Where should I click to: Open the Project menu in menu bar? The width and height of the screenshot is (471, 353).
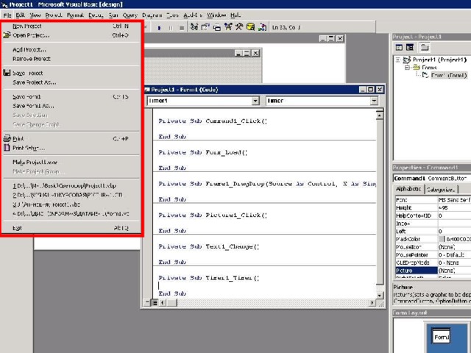click(x=54, y=15)
